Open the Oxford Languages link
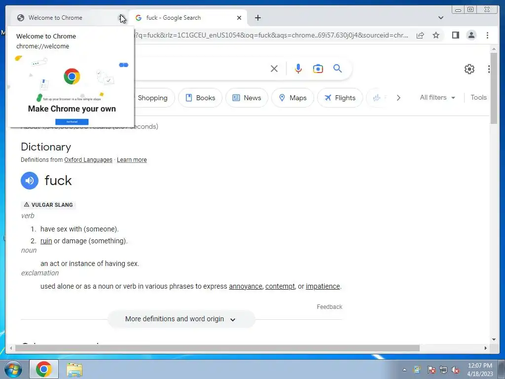This screenshot has height=379, width=505. coord(88,160)
